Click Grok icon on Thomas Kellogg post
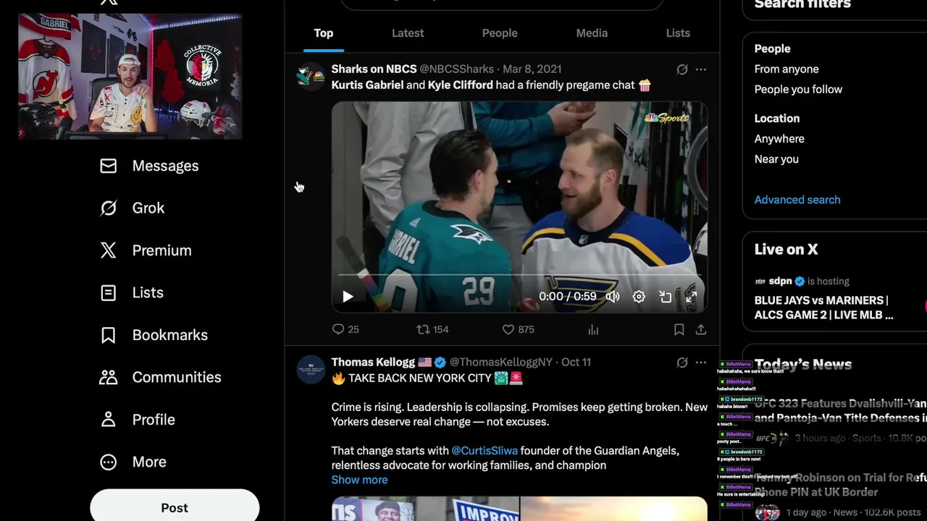This screenshot has width=927, height=521. coord(682,363)
